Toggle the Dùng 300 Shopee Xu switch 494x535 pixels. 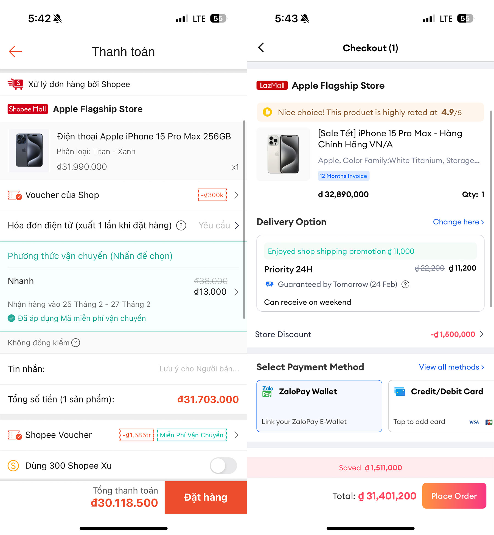click(223, 466)
